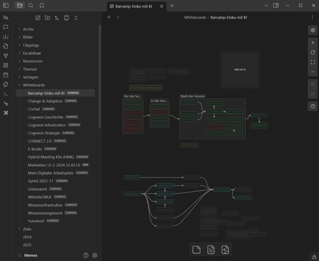Open graph view from ribbon
Viewport: 319px width, 261px height.
(5, 55)
